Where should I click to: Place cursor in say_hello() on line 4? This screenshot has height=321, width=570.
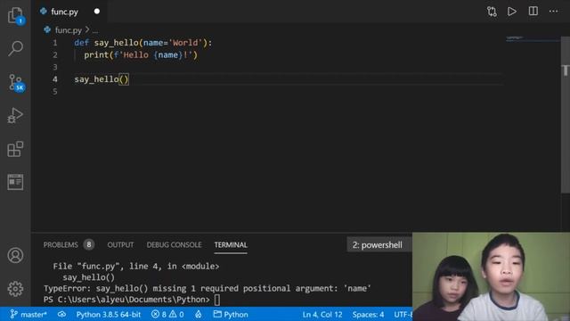click(102, 79)
